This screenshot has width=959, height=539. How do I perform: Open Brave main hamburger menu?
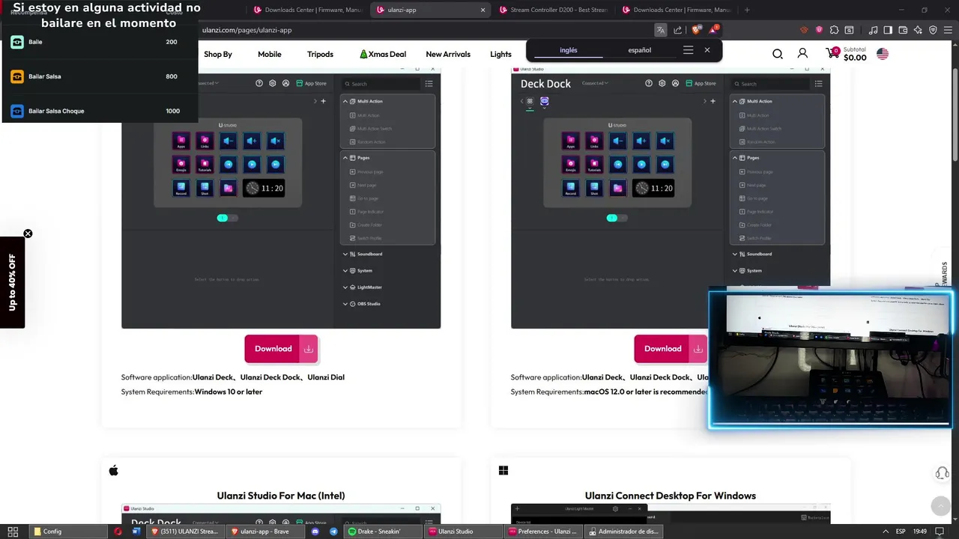point(948,30)
